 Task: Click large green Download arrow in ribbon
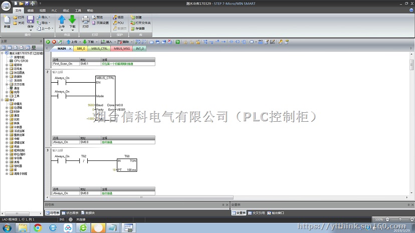coord(72,20)
